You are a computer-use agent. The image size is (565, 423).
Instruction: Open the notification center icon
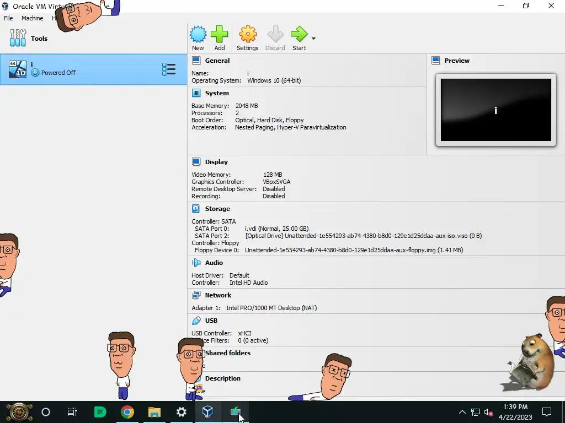click(x=547, y=412)
